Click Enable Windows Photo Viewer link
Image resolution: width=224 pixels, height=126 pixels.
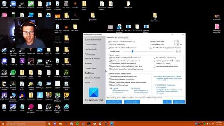click(x=169, y=76)
